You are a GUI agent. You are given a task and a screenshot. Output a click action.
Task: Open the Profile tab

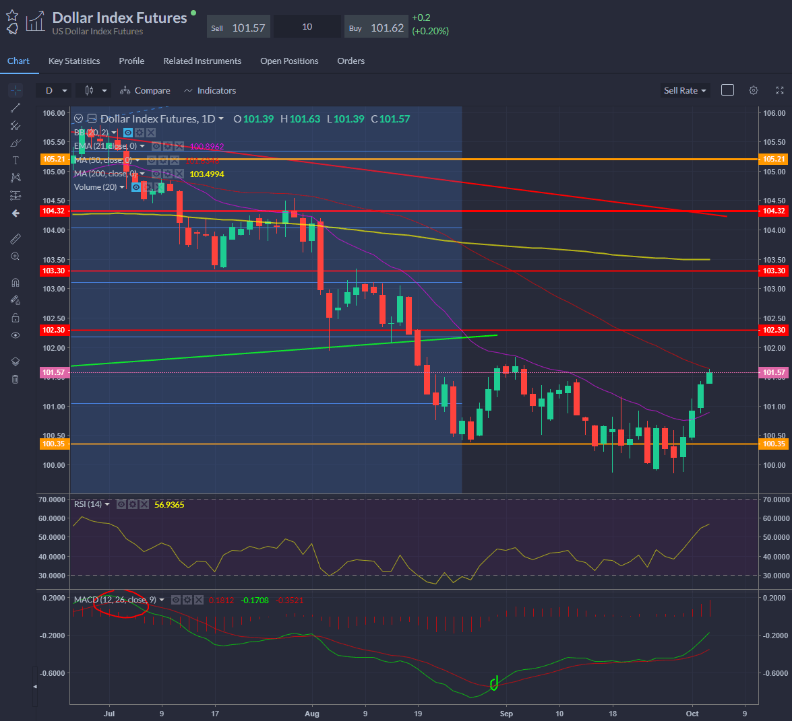click(131, 61)
